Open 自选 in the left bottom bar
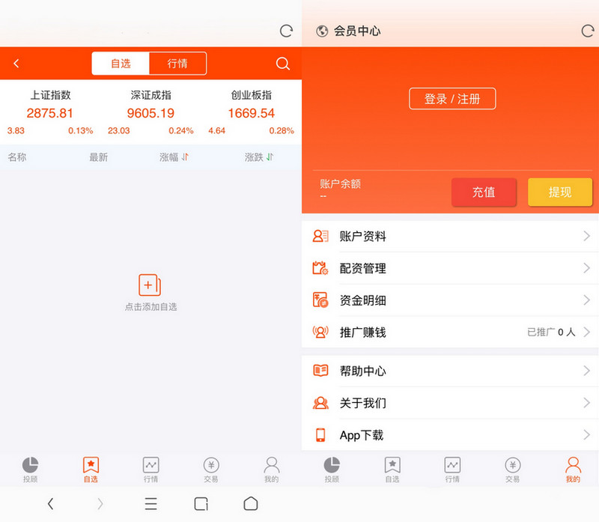This screenshot has height=522, width=599. (91, 470)
